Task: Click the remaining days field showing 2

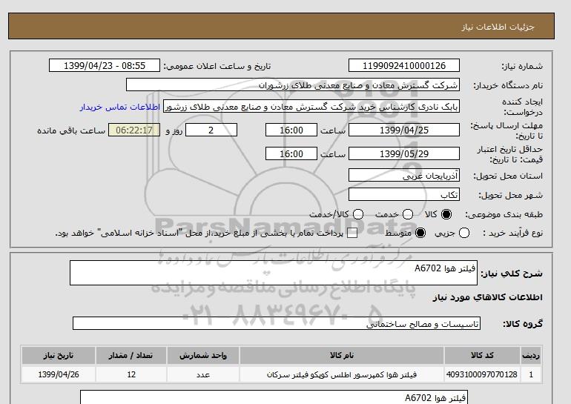Action: coord(211,130)
